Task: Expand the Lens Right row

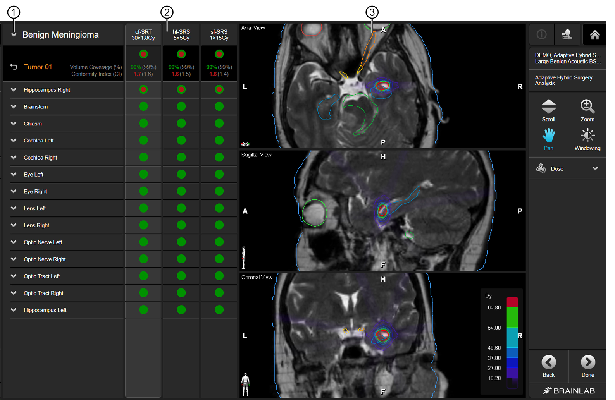Action: coord(14,225)
